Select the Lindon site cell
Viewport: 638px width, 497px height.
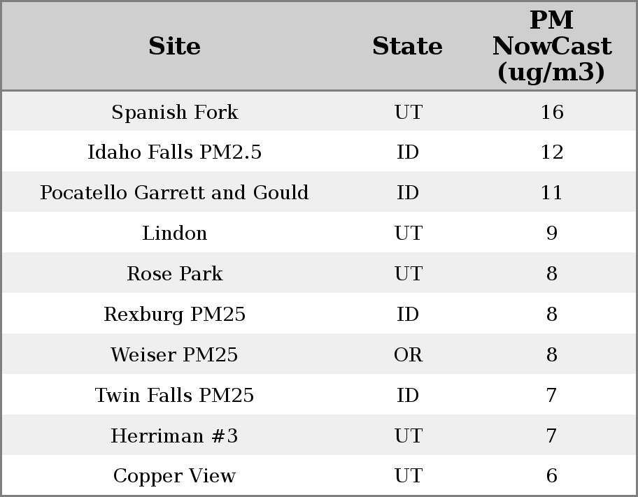click(174, 233)
